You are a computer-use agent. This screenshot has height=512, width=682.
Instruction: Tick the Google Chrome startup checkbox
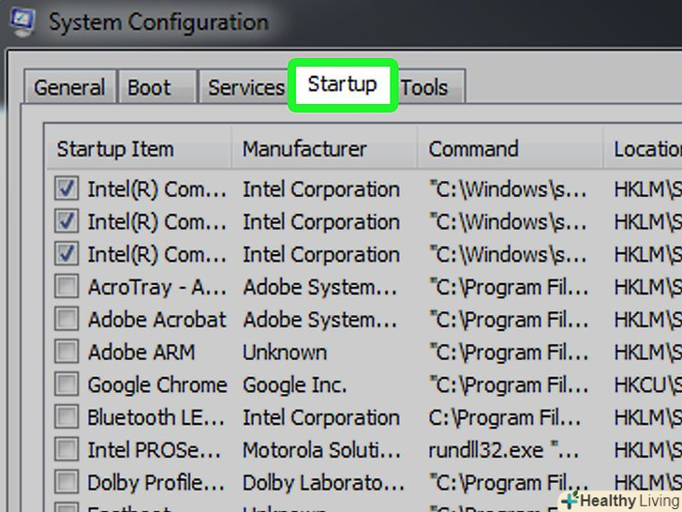[x=67, y=385]
